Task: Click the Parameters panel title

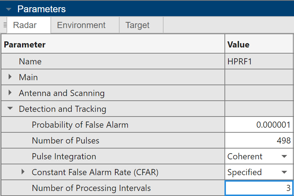Action: (41, 9)
